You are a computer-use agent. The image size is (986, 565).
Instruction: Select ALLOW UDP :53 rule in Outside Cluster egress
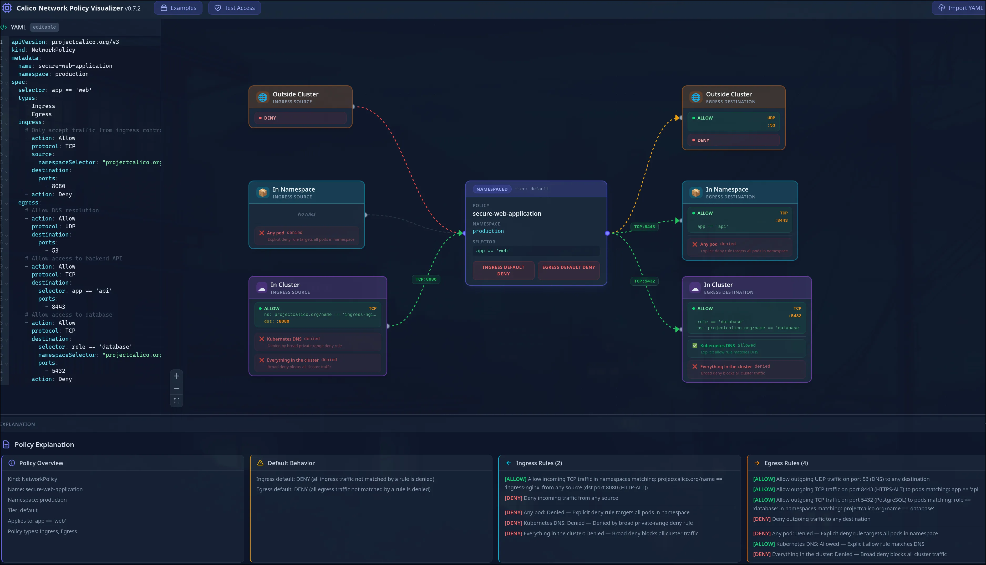pos(734,121)
